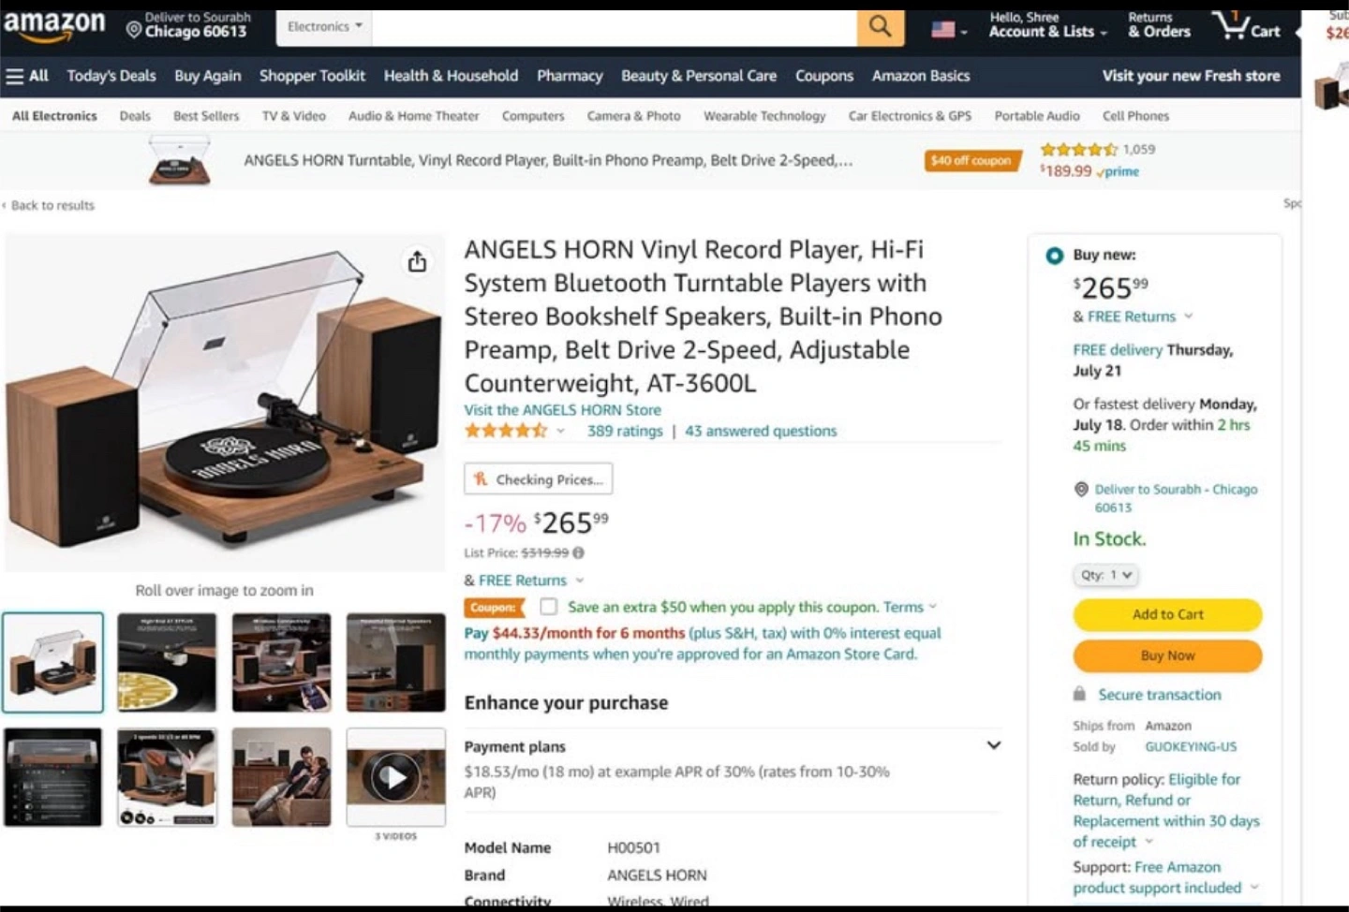Open the All hamburger menu

(27, 76)
